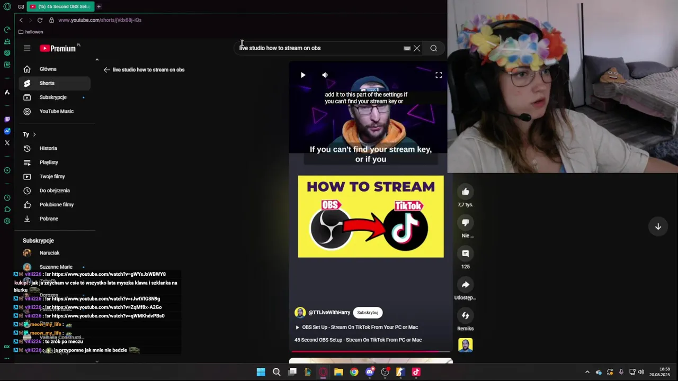Click browser Back navigation arrow
This screenshot has height=381, width=678.
pos(21,20)
